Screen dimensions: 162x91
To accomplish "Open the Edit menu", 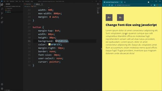I will point(7,1).
